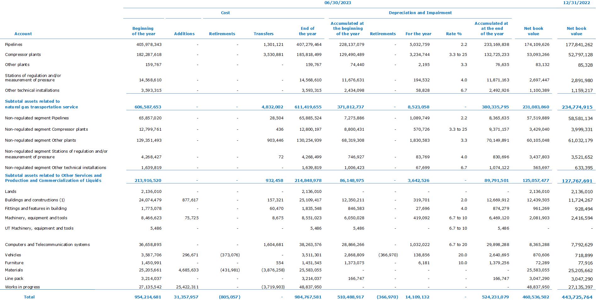Select Non-regulated Other plants transfers 903,446
596x300 pixels.
click(x=275, y=140)
